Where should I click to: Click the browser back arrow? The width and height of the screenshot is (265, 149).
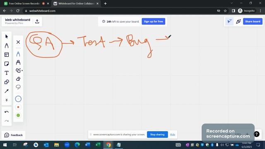pos(5,11)
